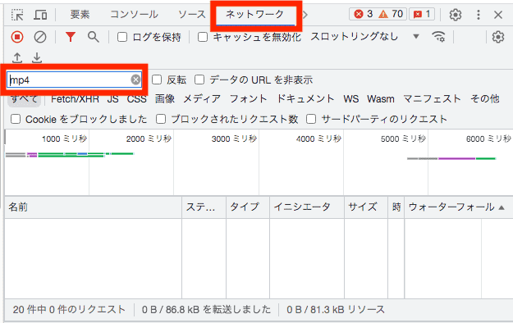This screenshot has width=513, height=323.
Task: Open スロットリングなし throttling dropdown
Action: click(364, 36)
